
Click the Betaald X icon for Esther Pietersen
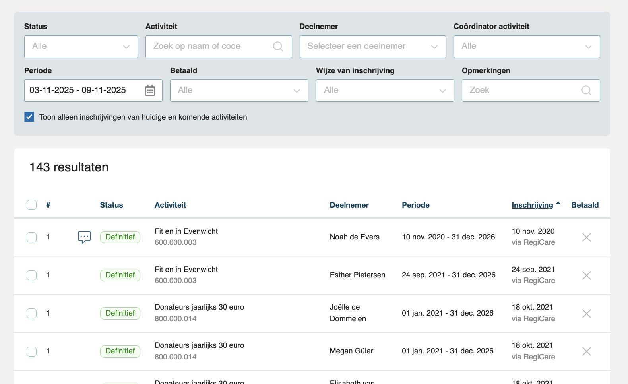pyautogui.click(x=586, y=275)
